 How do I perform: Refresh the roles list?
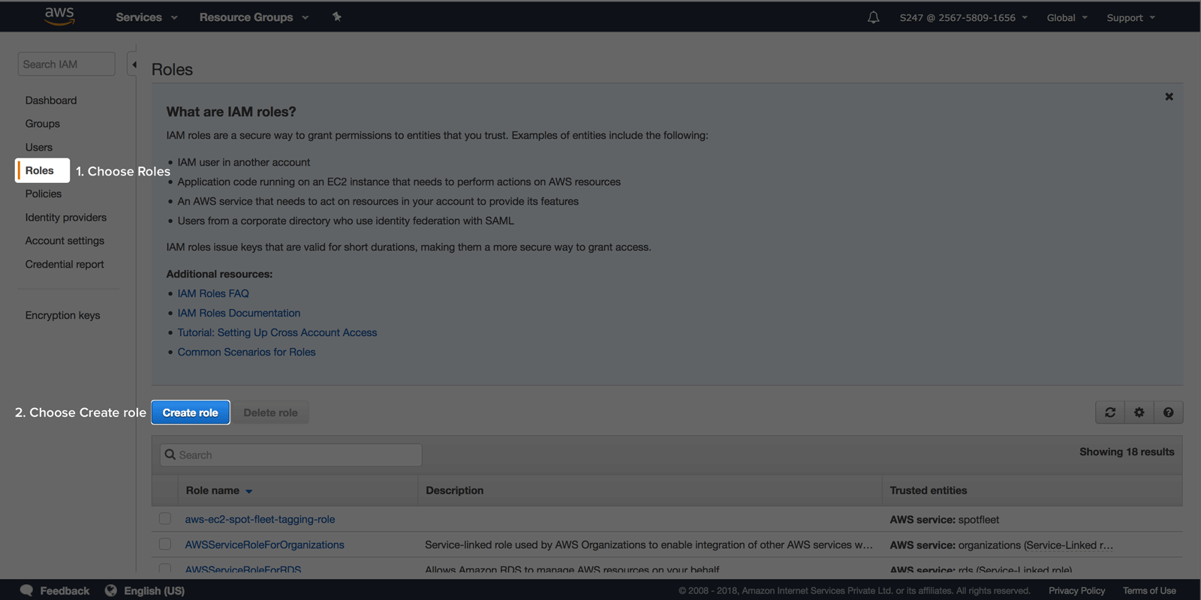point(1110,412)
